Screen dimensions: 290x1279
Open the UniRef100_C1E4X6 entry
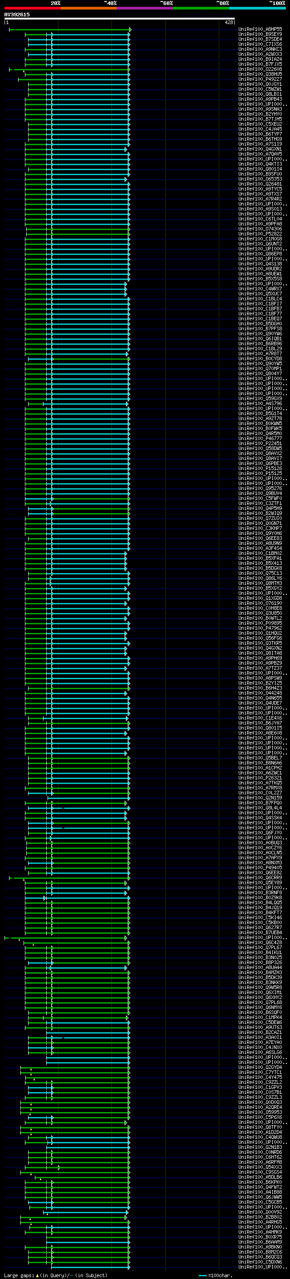pyautogui.click(x=260, y=717)
